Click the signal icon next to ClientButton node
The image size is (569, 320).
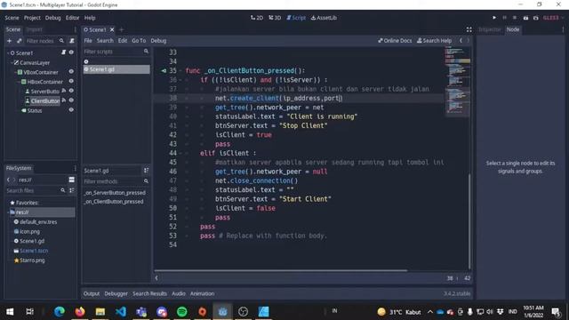64,100
